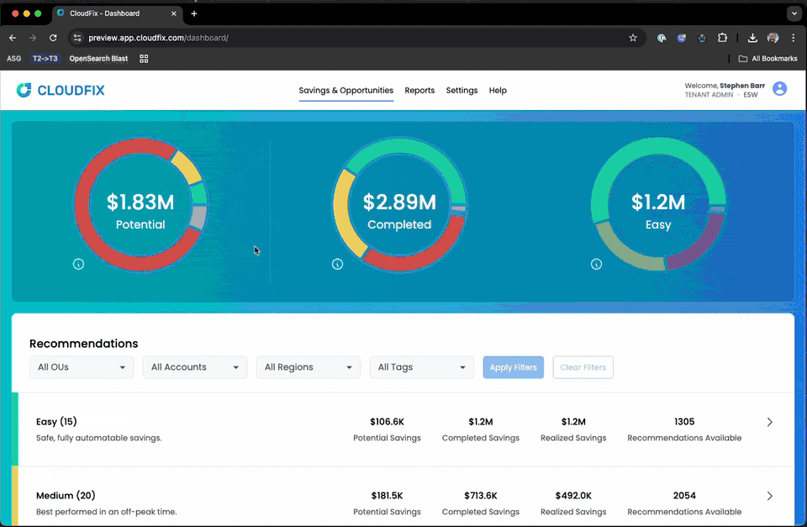Open browser downloads icon
Image resolution: width=807 pixels, height=527 pixels.
752,38
